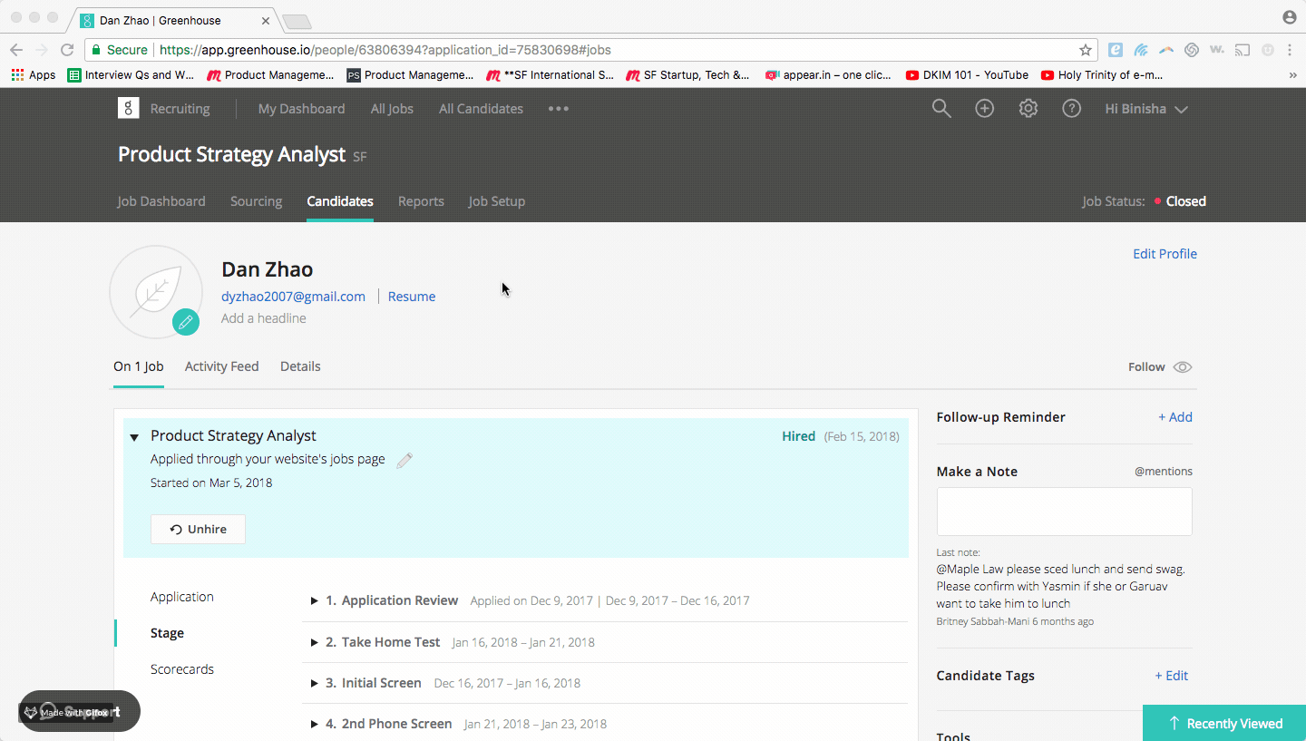Open Hi Binisha user dropdown
The width and height of the screenshot is (1306, 741).
[1146, 109]
